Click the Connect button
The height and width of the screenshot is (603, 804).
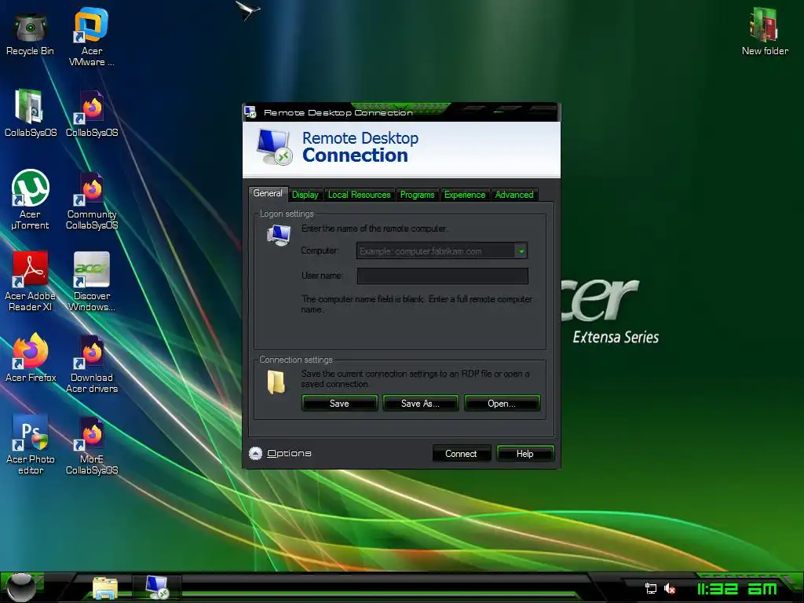click(461, 454)
